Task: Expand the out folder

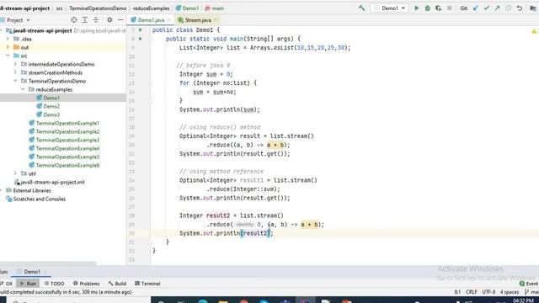Action: point(8,47)
